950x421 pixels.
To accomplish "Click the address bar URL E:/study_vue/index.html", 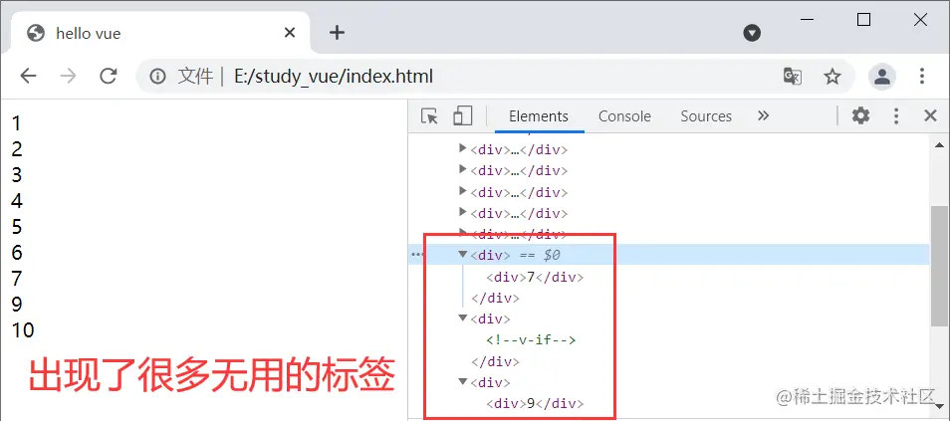I will [334, 77].
